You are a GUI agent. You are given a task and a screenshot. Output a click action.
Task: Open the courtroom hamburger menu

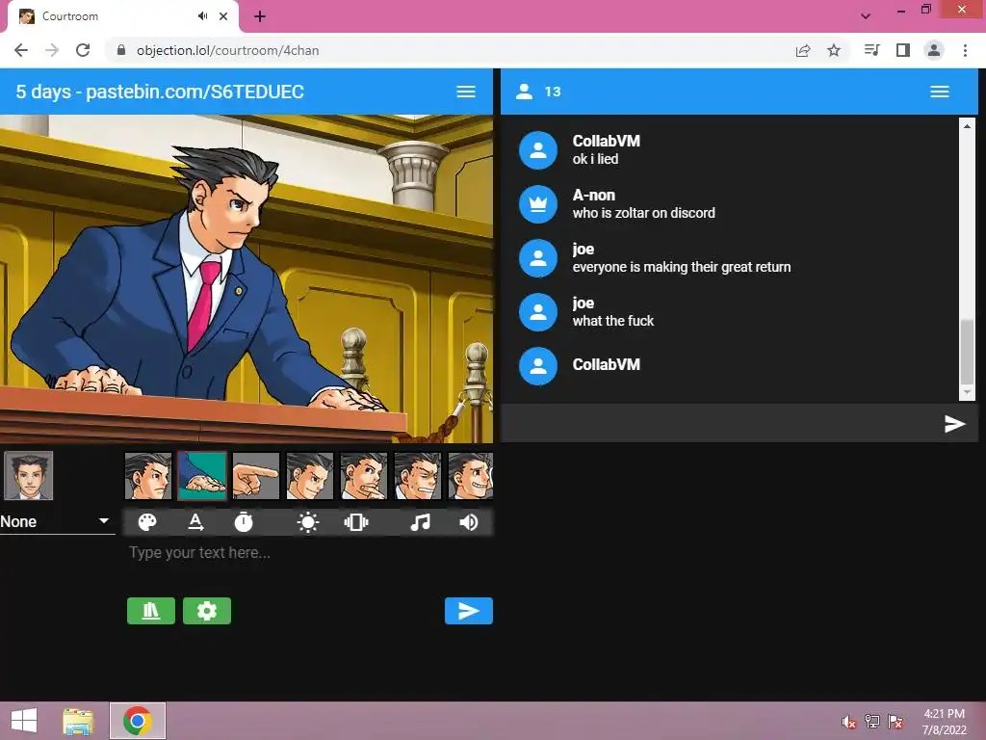click(x=466, y=92)
